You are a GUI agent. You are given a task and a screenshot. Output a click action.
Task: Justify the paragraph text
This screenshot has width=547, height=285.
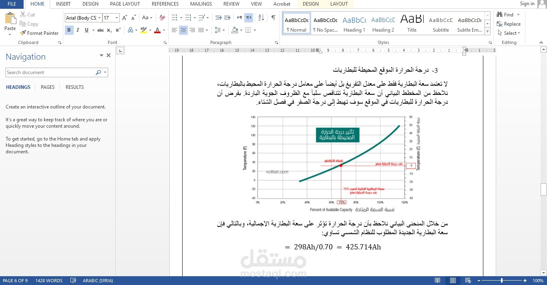click(x=201, y=30)
